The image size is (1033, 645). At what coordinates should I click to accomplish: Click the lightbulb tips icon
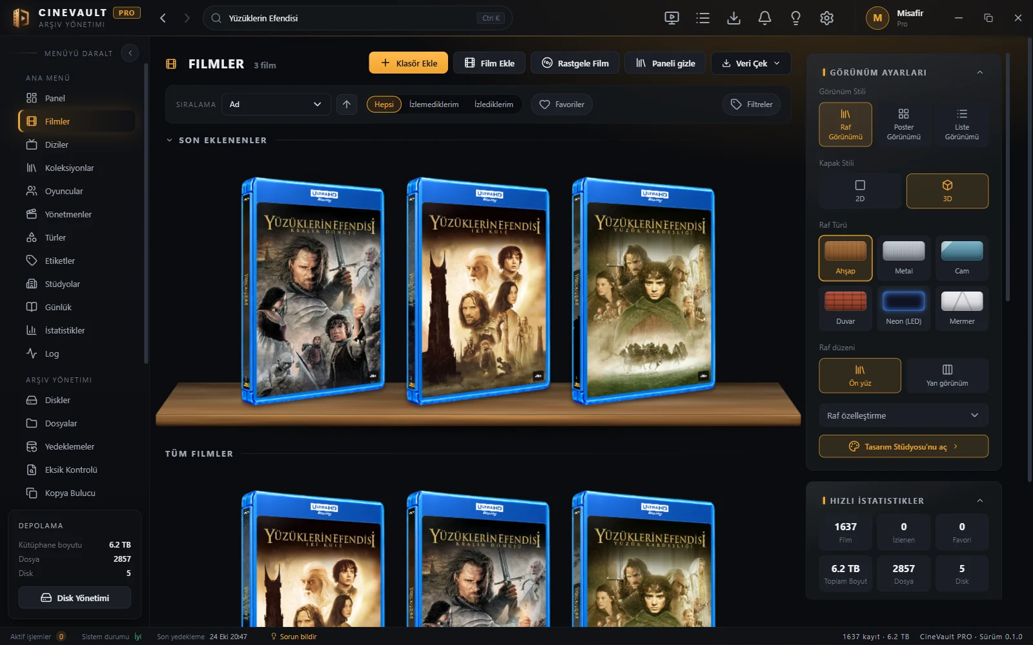pyautogui.click(x=795, y=18)
